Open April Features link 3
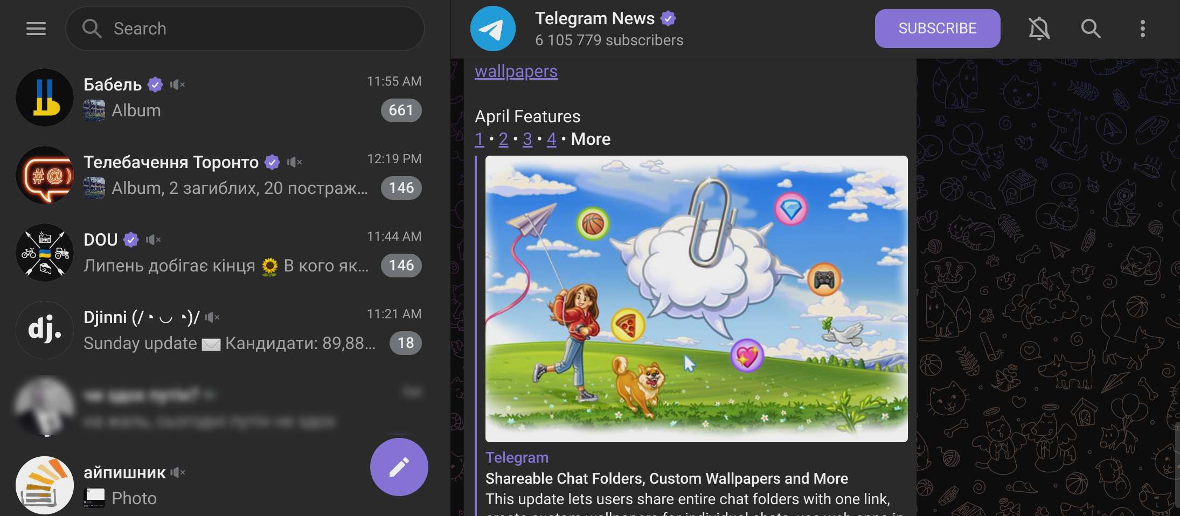Screen dimensions: 1180x516 click(x=527, y=139)
